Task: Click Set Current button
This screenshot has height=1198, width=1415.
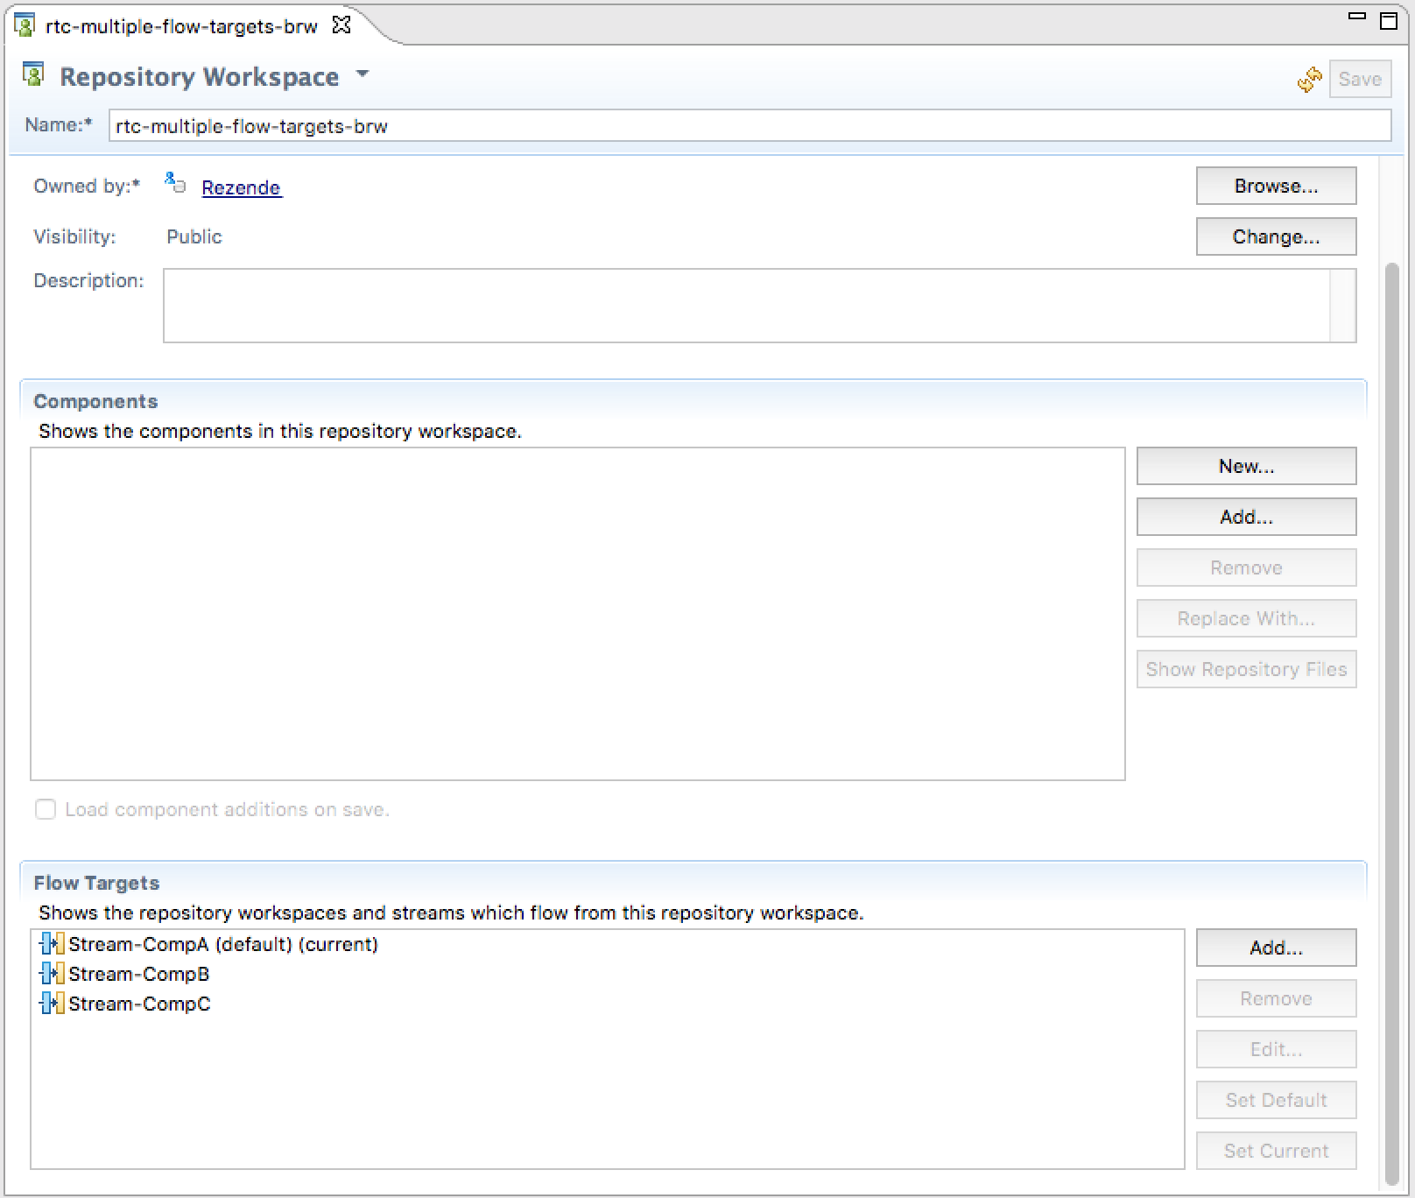Action: [x=1276, y=1151]
